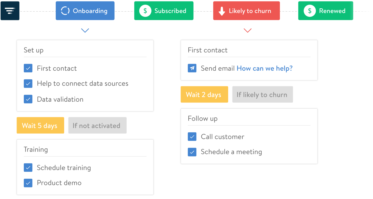Toggle the Schedule a meeting checkbox

tap(192, 152)
